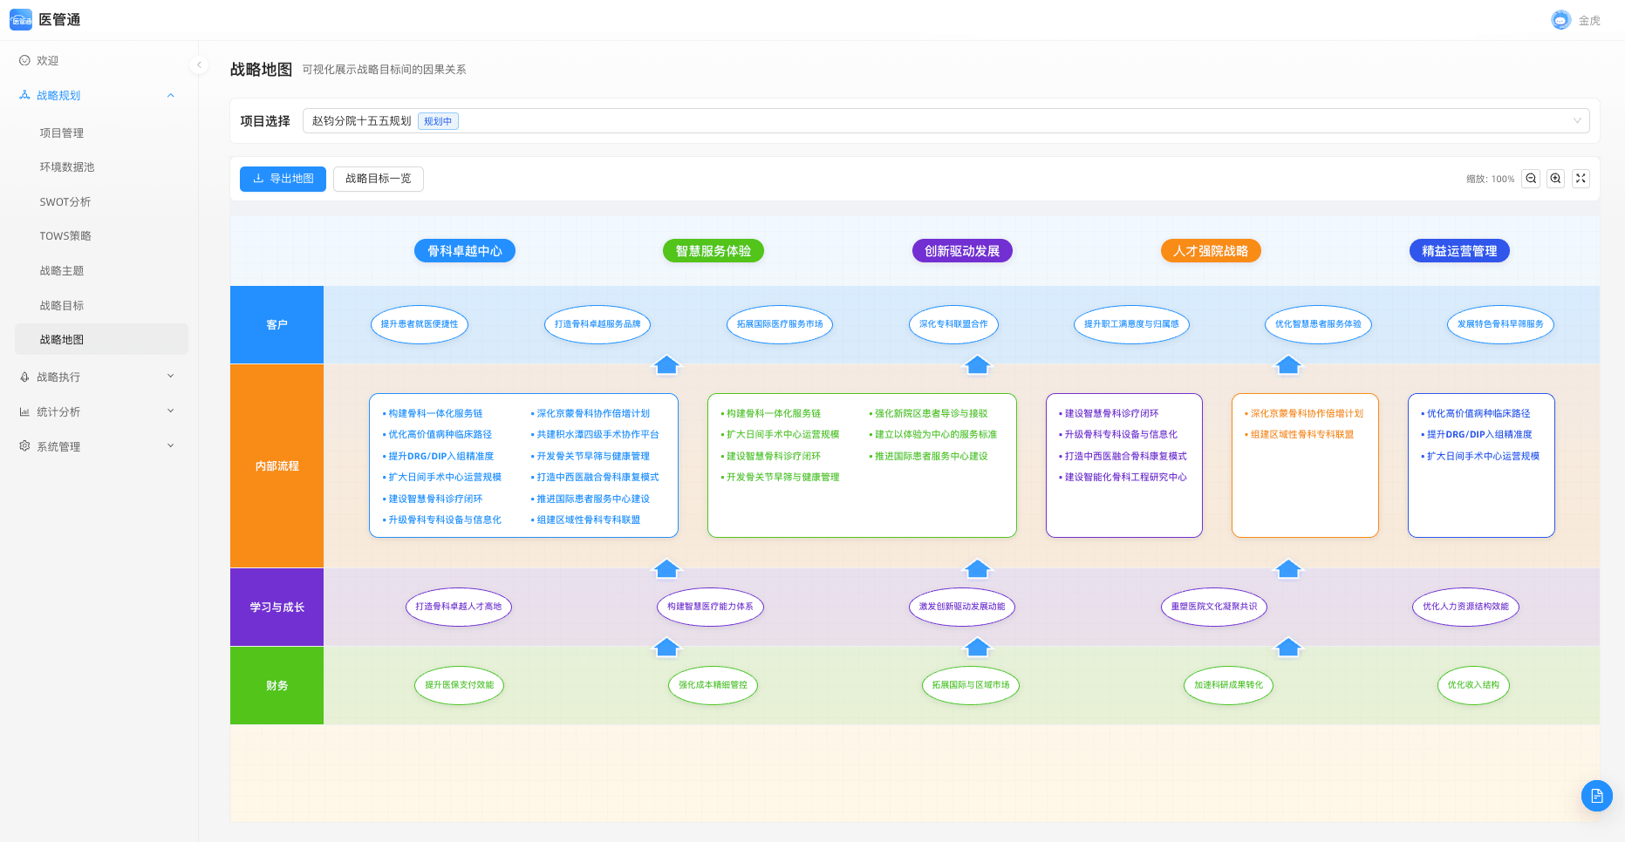1625x842 pixels.
Task: Select the 提升患者就医便捷性 goal node
Action: 420,324
